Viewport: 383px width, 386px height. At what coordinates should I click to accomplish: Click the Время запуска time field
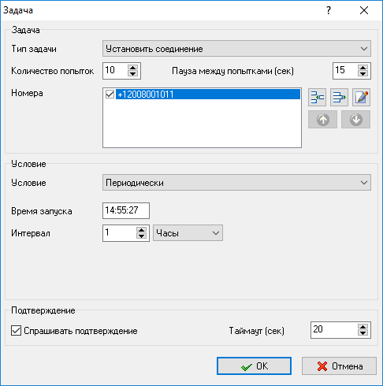point(126,210)
